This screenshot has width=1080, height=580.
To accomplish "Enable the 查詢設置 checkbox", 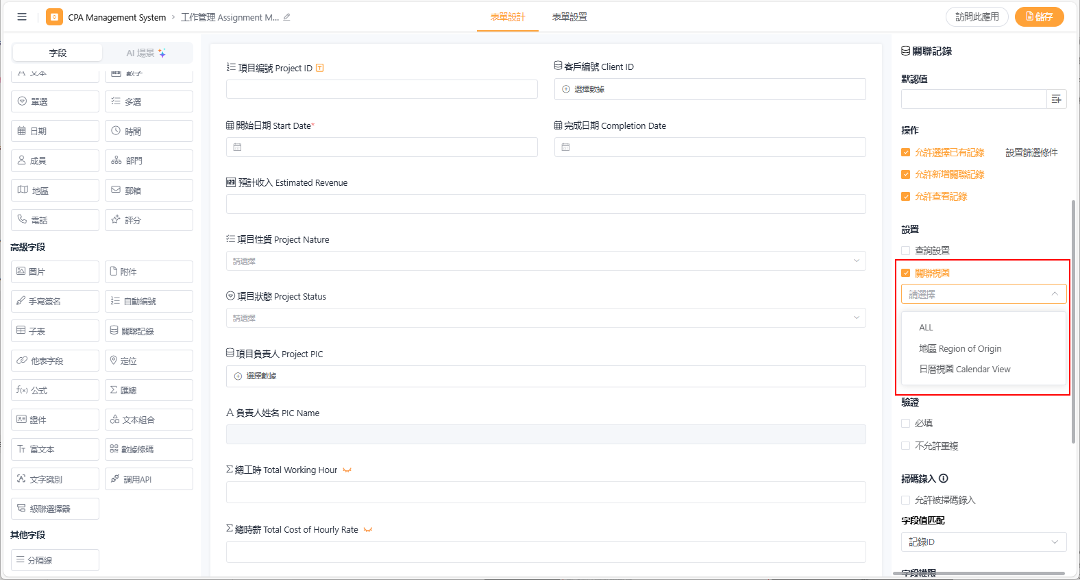I will pos(906,251).
